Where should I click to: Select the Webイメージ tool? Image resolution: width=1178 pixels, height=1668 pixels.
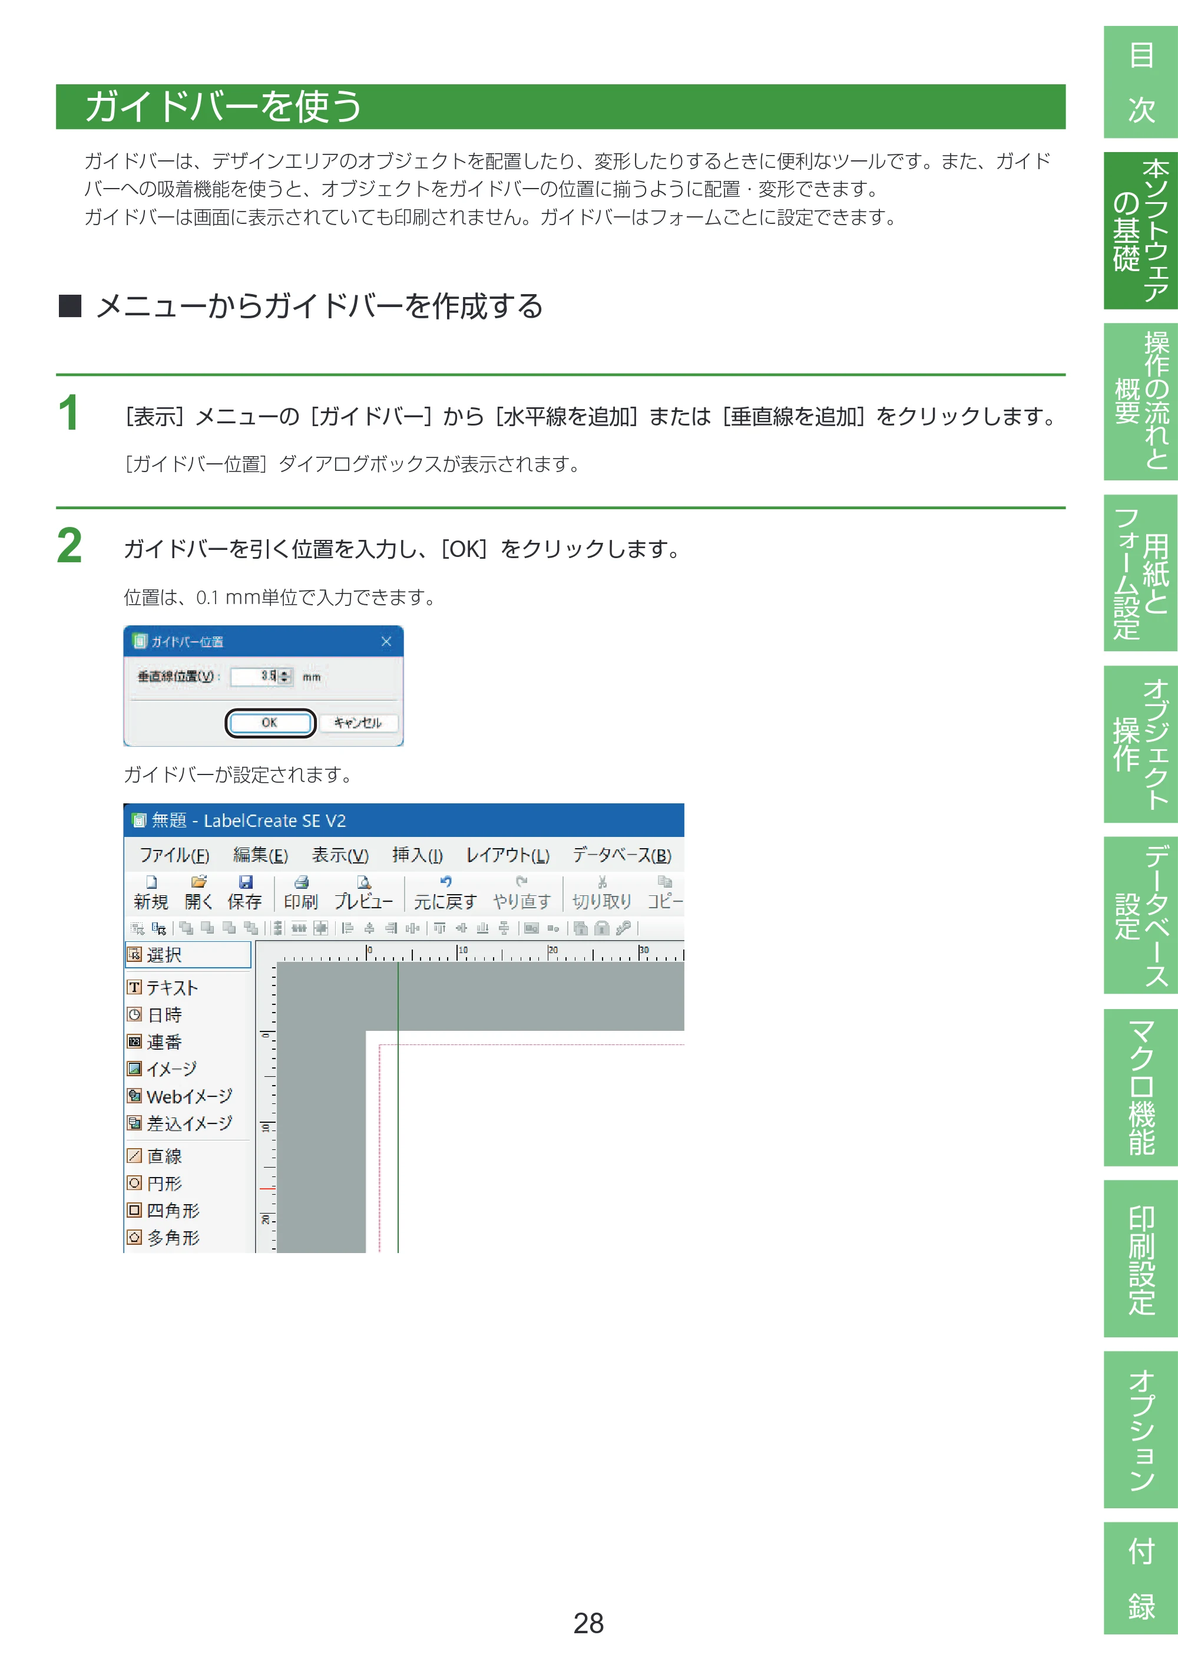pyautogui.click(x=180, y=1096)
